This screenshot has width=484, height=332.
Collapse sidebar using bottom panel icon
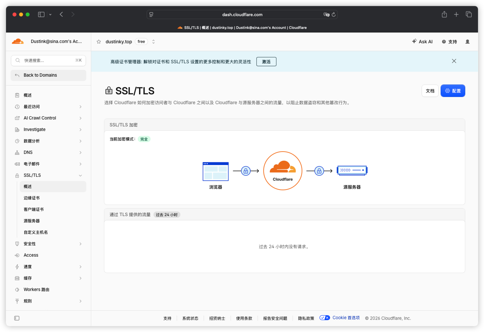coord(17,318)
